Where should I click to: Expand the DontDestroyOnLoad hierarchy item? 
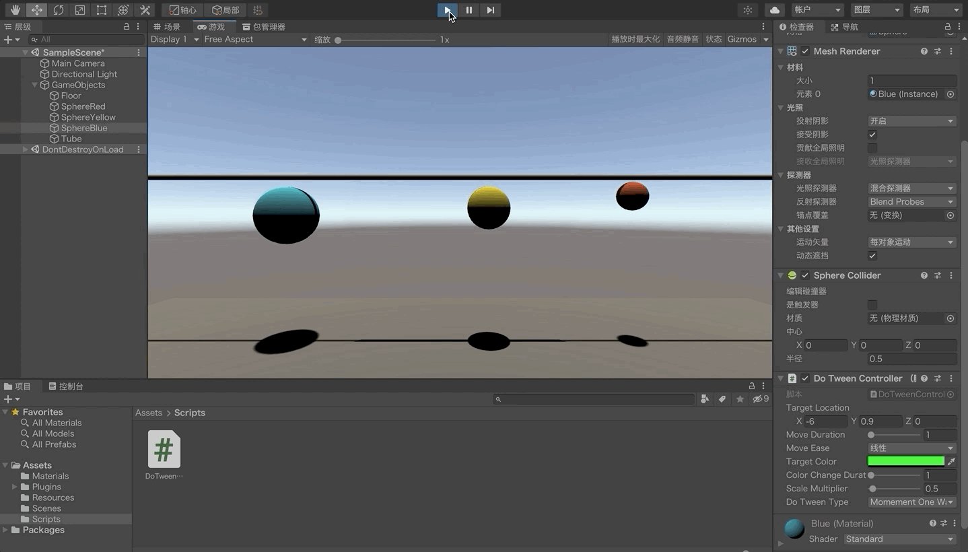tap(26, 149)
